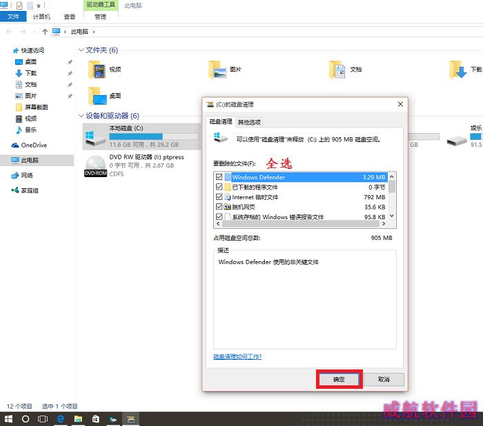Click the file list scroll right arrow
The width and height of the screenshot is (483, 426).
pyautogui.click(x=384, y=224)
